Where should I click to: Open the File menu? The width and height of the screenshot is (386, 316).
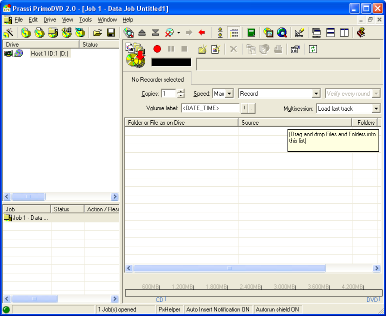(18, 20)
